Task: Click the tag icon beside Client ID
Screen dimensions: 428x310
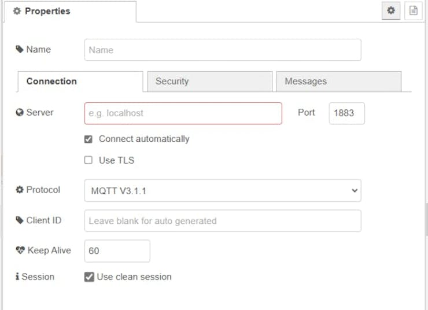Action: click(x=20, y=220)
